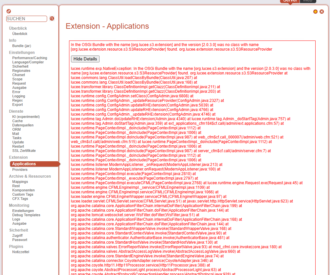The width and height of the screenshot is (330, 275).
Task: Open the Passwort security settings
Action: [x=19, y=240]
